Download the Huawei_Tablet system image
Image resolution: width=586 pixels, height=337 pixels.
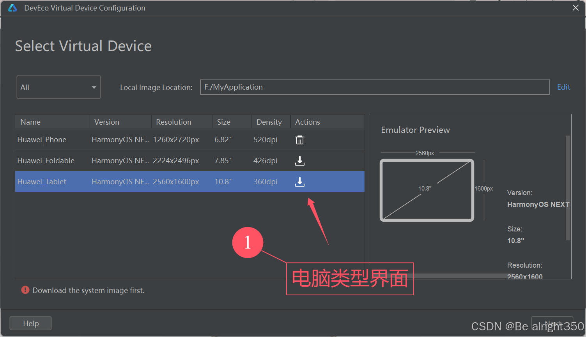(x=299, y=182)
